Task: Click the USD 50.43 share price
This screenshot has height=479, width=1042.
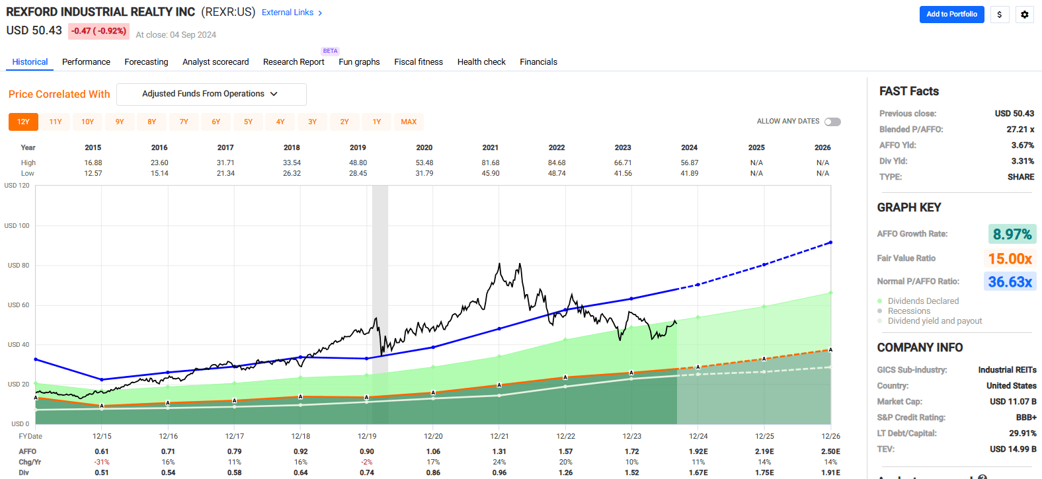Action: [34, 31]
